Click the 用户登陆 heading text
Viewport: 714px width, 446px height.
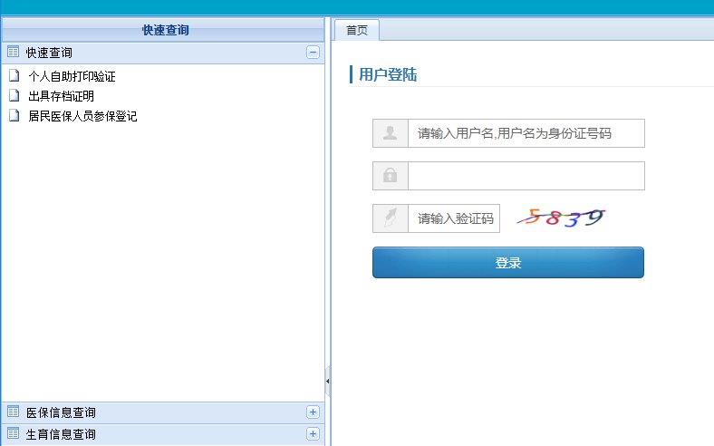(x=388, y=74)
